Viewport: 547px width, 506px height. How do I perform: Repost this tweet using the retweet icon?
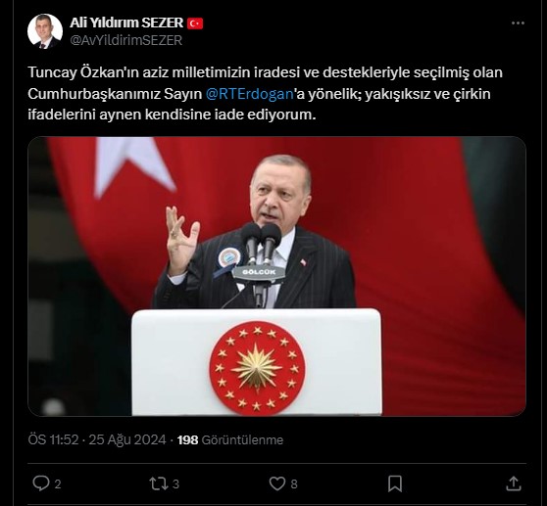click(x=159, y=483)
